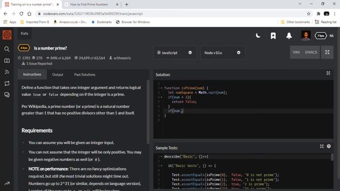Screen dimensions: 340x191
Task: Bookmark this kata via bookmark icon
Action: coord(273,36)
